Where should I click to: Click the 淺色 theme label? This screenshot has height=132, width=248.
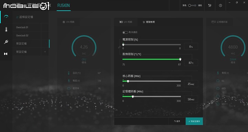pos(200,6)
